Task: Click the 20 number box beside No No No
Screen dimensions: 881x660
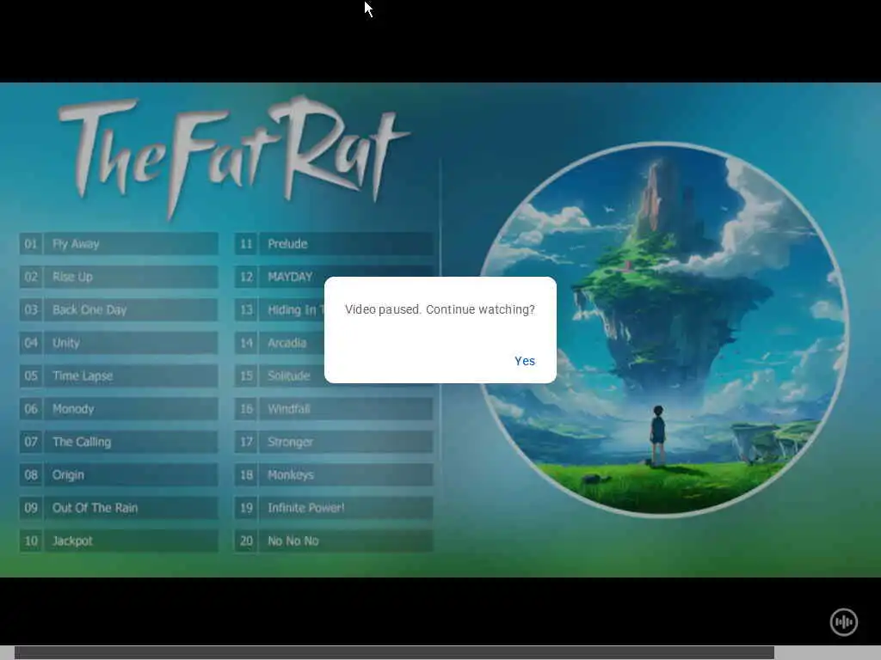Action: point(246,541)
